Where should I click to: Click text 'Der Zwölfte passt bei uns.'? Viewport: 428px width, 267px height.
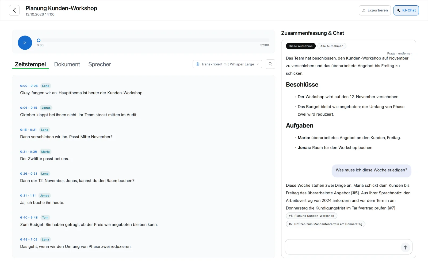pyautogui.click(x=45, y=159)
